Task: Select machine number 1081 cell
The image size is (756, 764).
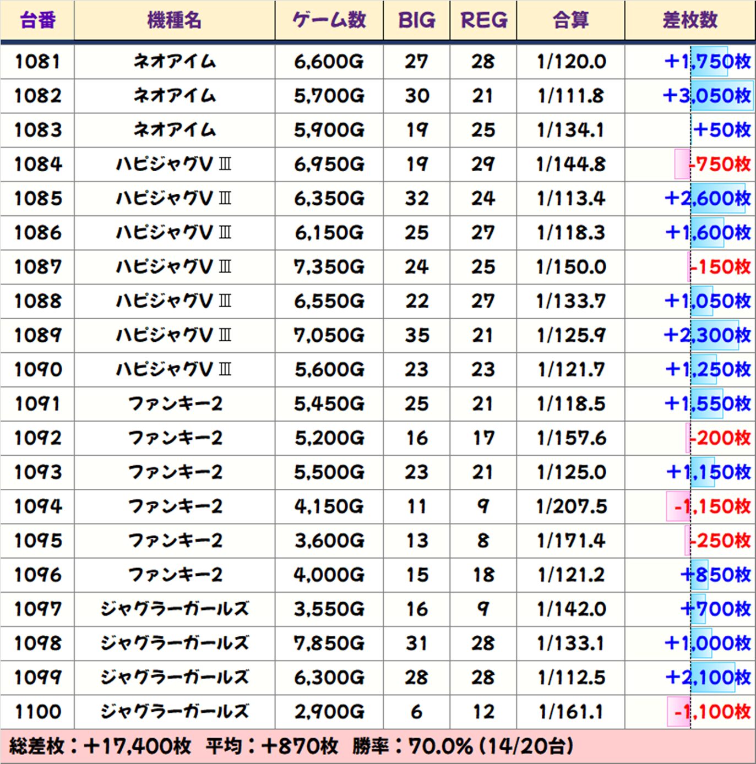Action: [37, 61]
